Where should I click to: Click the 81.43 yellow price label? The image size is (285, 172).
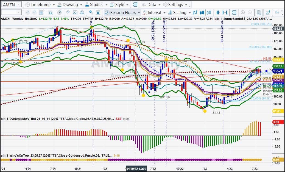(x=278, y=111)
